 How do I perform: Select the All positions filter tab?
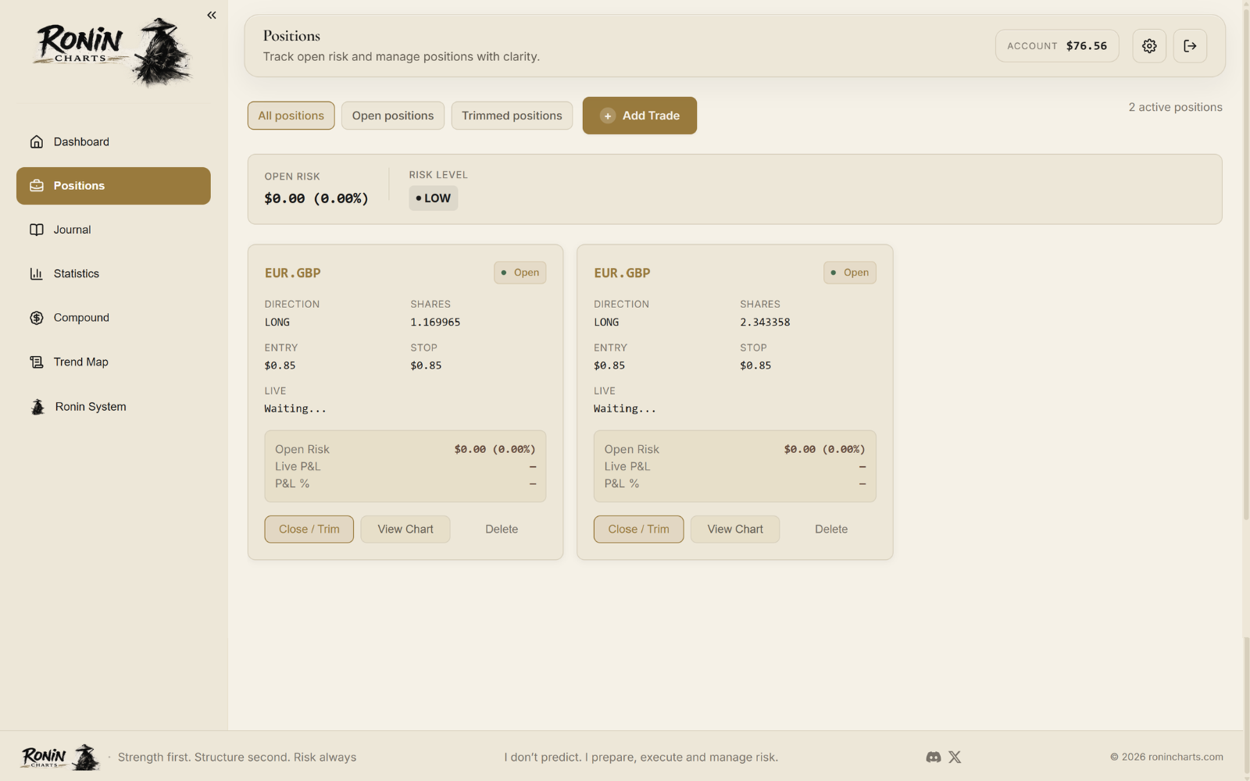click(x=291, y=116)
